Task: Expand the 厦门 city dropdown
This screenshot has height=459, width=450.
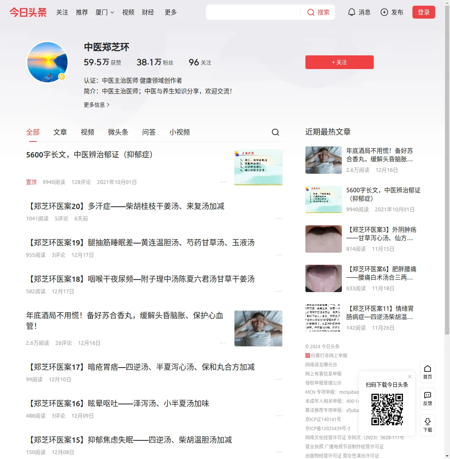Action: point(105,13)
